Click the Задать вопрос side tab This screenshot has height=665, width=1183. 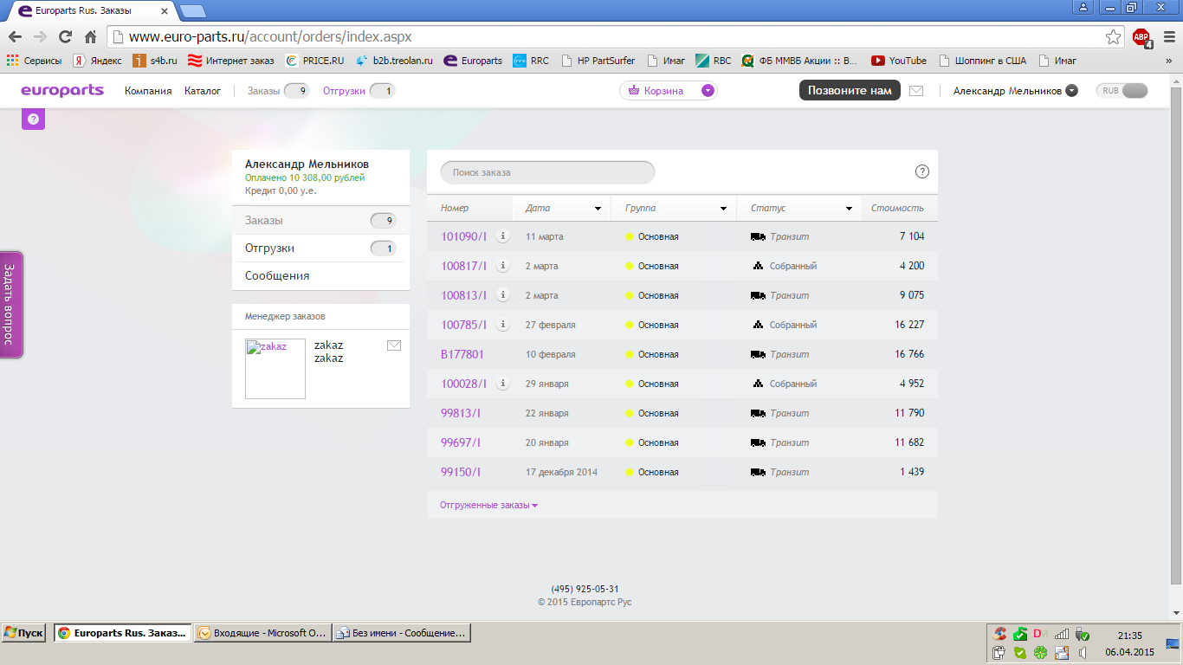tap(10, 304)
